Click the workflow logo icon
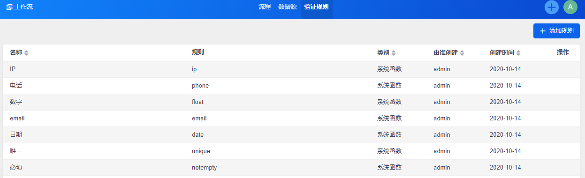The height and width of the screenshot is (178, 585). pyautogui.click(x=9, y=7)
